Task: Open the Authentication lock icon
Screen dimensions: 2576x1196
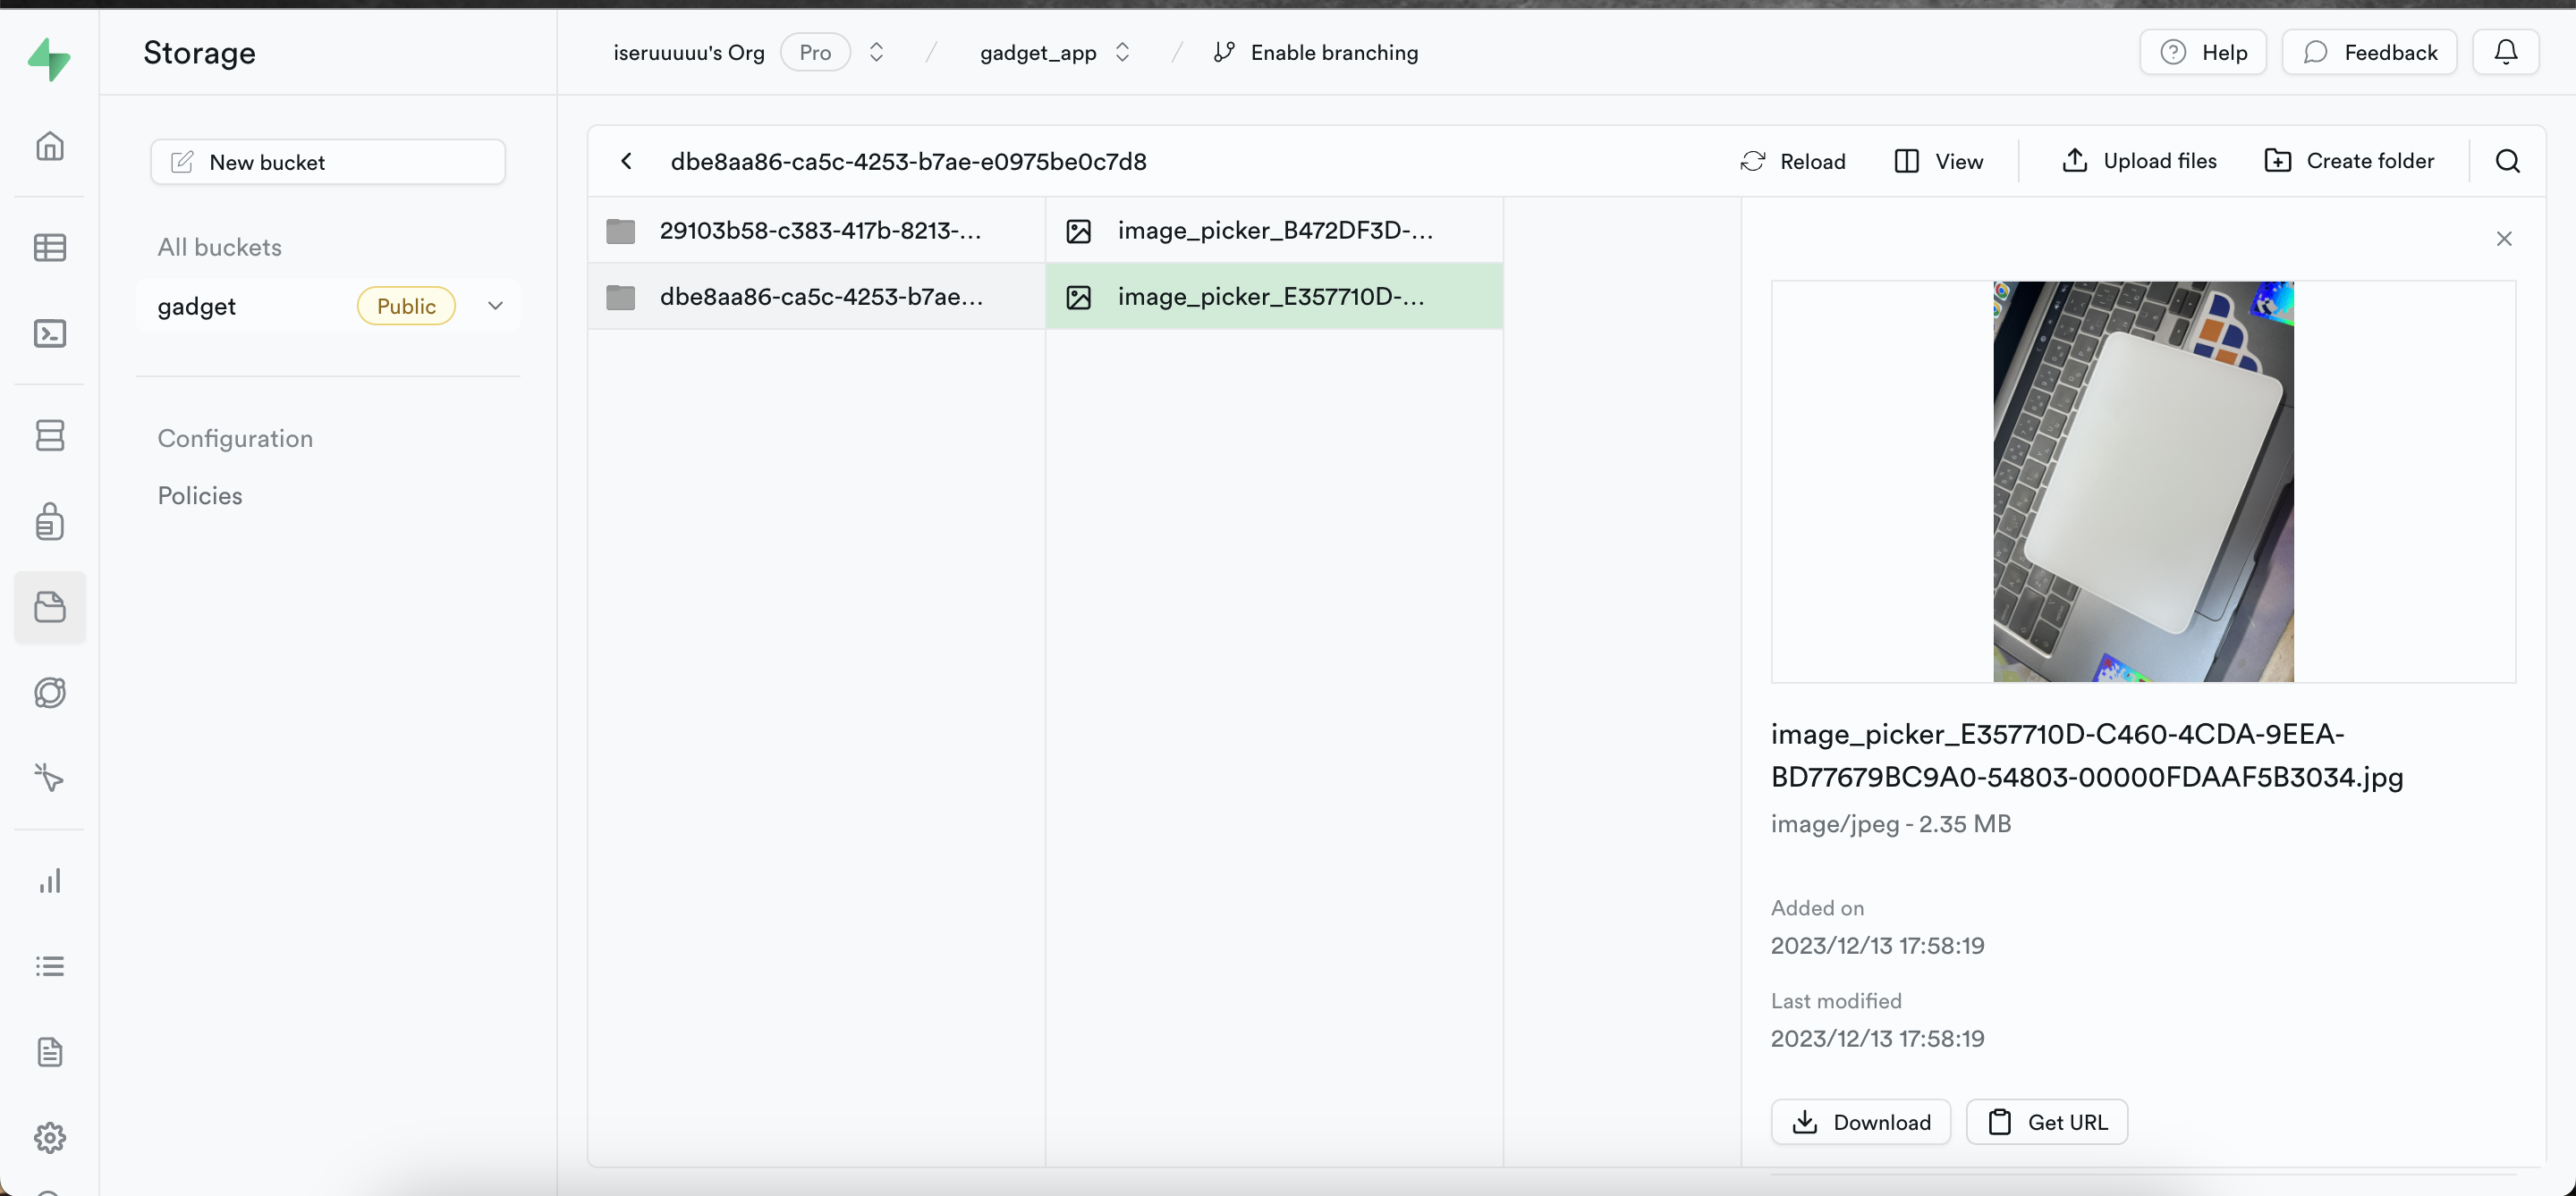Action: pos(49,520)
